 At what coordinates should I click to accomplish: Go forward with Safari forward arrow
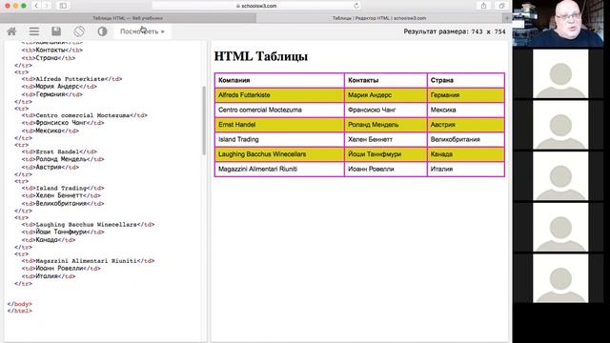[x=47, y=6]
